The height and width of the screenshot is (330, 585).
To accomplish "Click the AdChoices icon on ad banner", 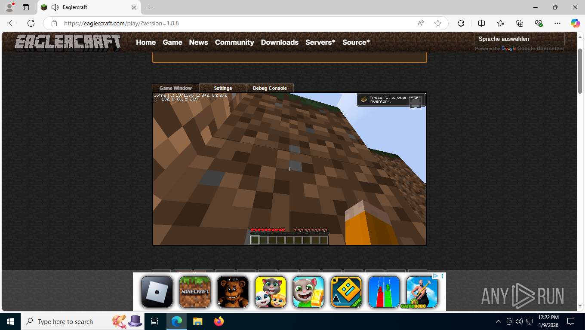I will pos(435,276).
